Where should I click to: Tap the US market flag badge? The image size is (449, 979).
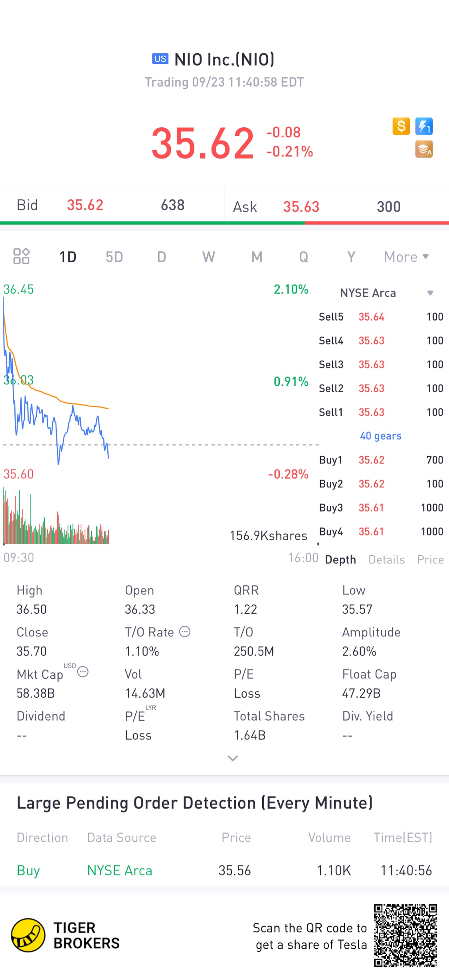click(x=160, y=59)
